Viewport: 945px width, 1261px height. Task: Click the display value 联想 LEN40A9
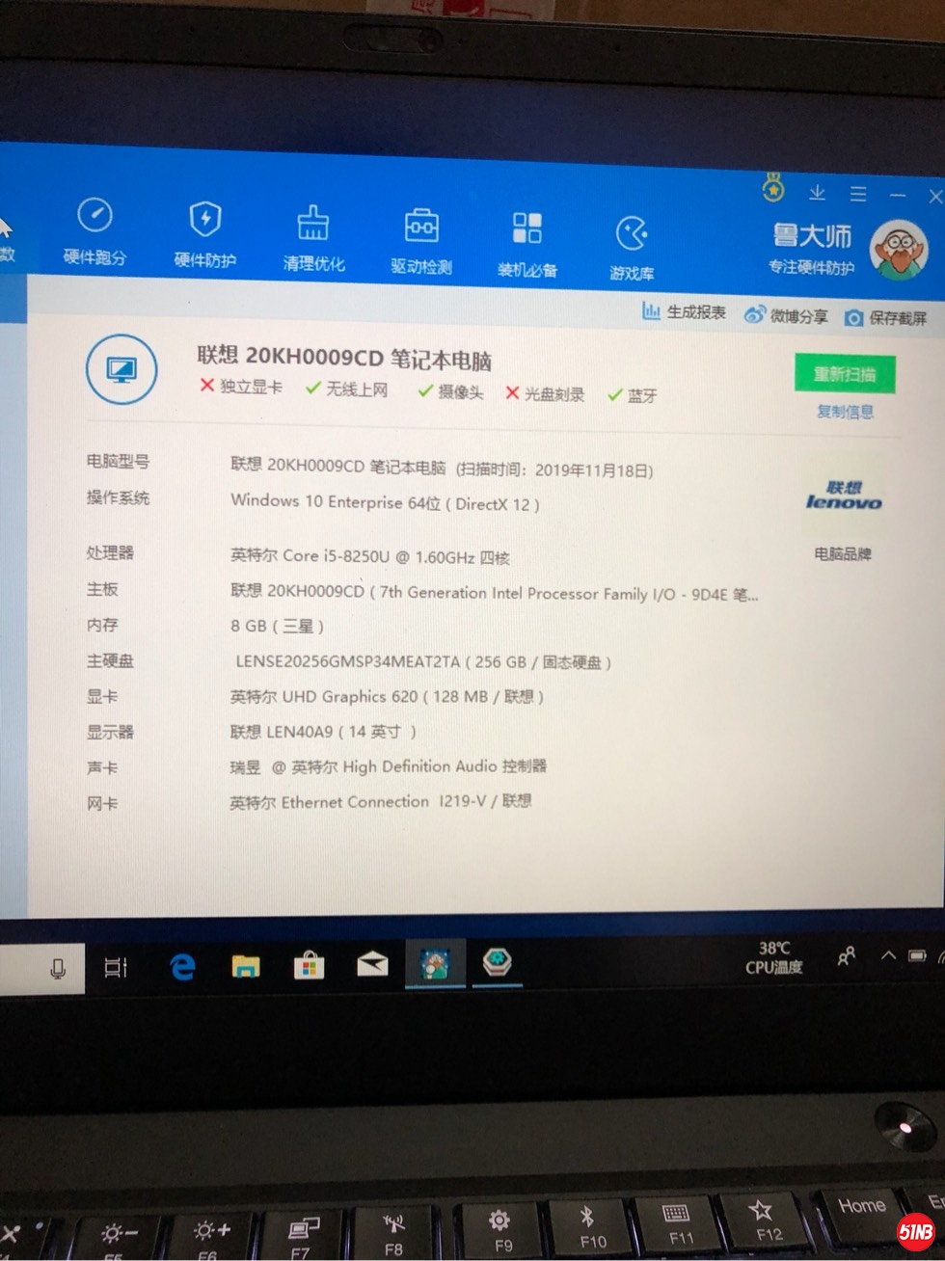click(323, 732)
